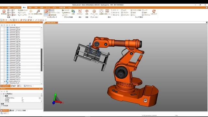Enable perspective projection (透視投影)
This screenshot has height=117, width=208.
click(53, 15)
